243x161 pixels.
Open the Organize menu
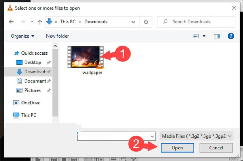(23, 36)
